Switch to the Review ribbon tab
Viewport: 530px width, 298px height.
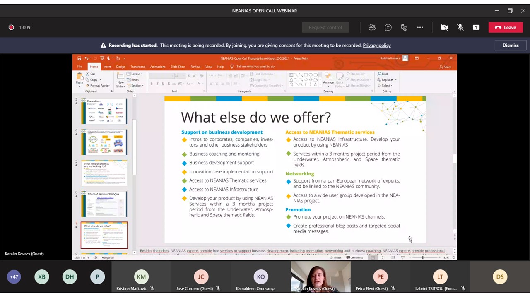tap(195, 67)
